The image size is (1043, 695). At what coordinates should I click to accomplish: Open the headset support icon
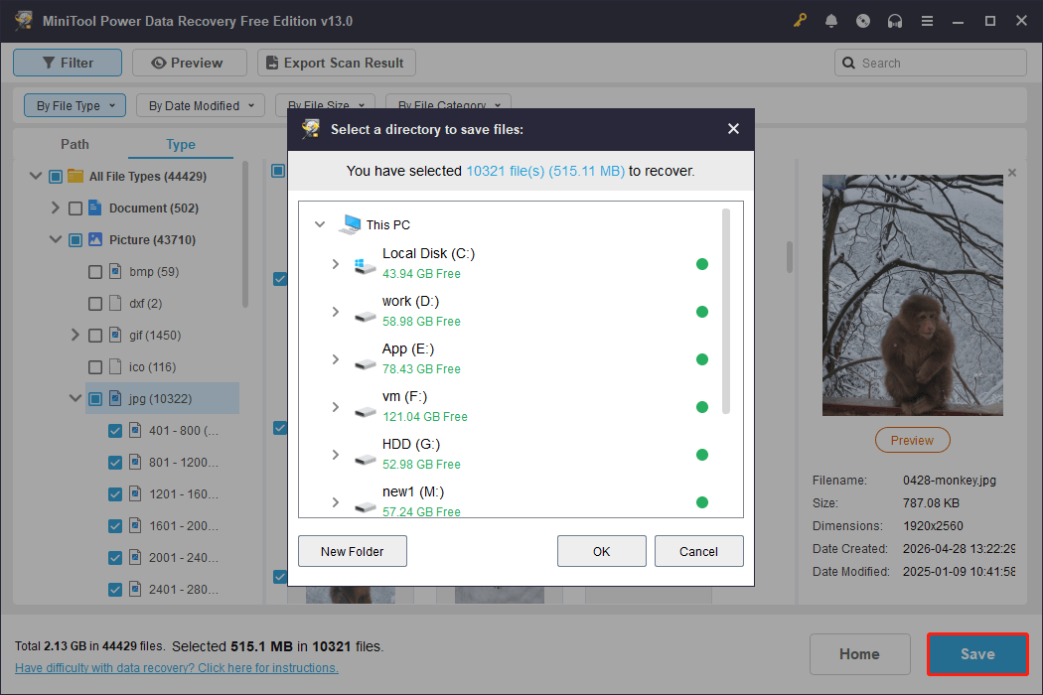click(x=895, y=21)
